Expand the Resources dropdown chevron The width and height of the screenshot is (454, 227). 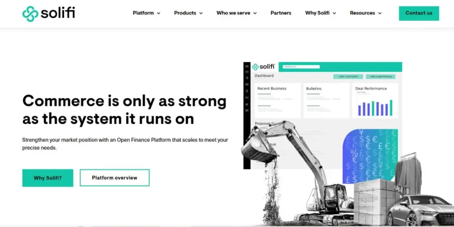click(380, 13)
